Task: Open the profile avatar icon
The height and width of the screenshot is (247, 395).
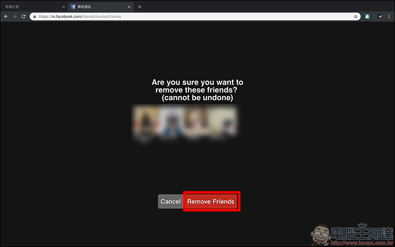Action: pyautogui.click(x=380, y=17)
